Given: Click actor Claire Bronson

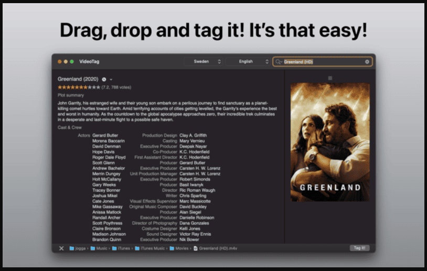Looking at the screenshot, I should tap(106, 228).
